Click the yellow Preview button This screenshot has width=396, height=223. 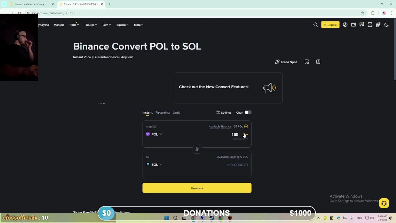click(197, 188)
